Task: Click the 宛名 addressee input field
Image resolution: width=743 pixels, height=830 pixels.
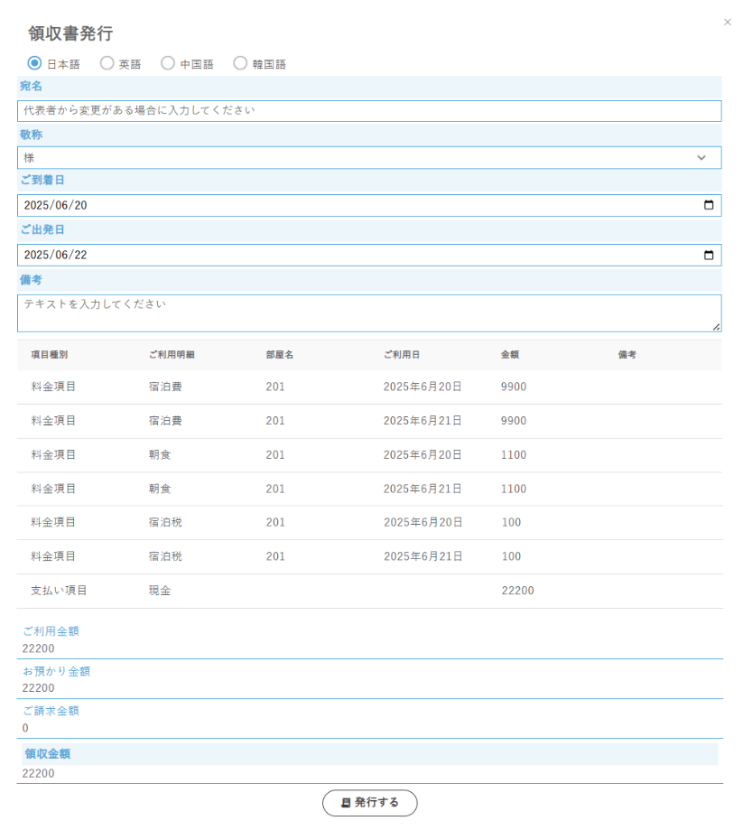Action: [x=368, y=110]
